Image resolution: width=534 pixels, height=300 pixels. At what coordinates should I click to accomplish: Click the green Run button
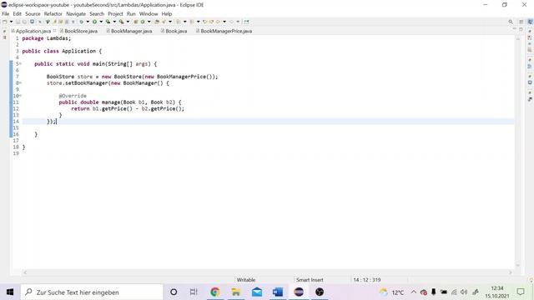(x=94, y=22)
